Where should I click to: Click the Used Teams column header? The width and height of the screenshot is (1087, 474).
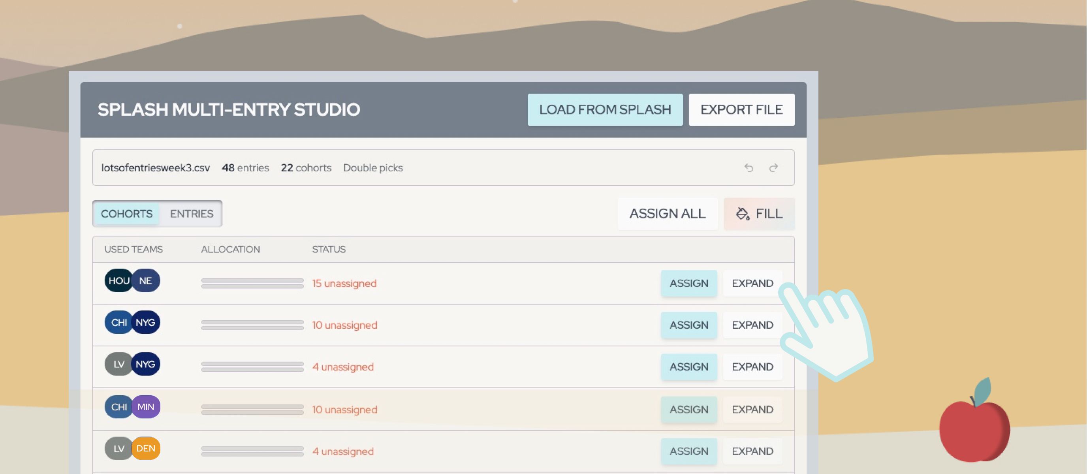pos(134,250)
